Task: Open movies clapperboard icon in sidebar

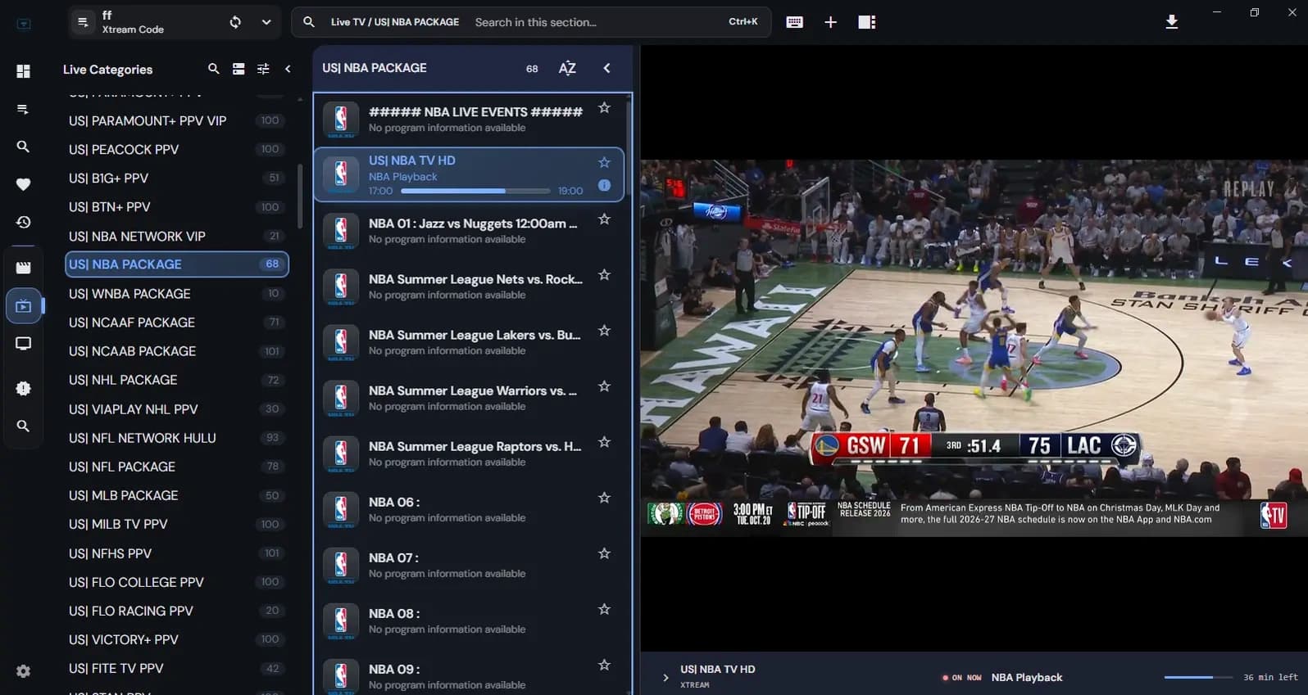Action: (x=23, y=268)
